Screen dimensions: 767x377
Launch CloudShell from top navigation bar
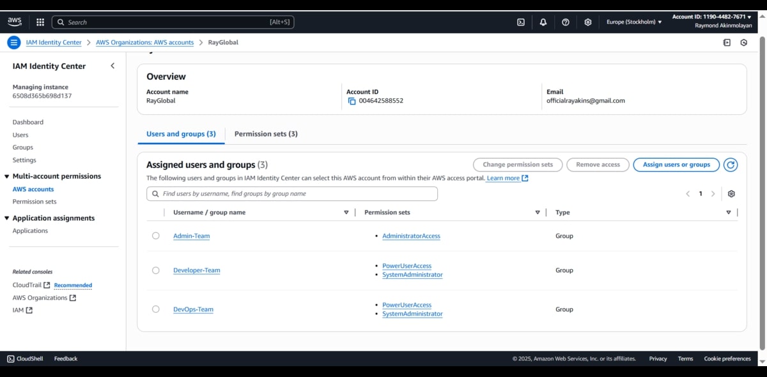[x=521, y=22]
